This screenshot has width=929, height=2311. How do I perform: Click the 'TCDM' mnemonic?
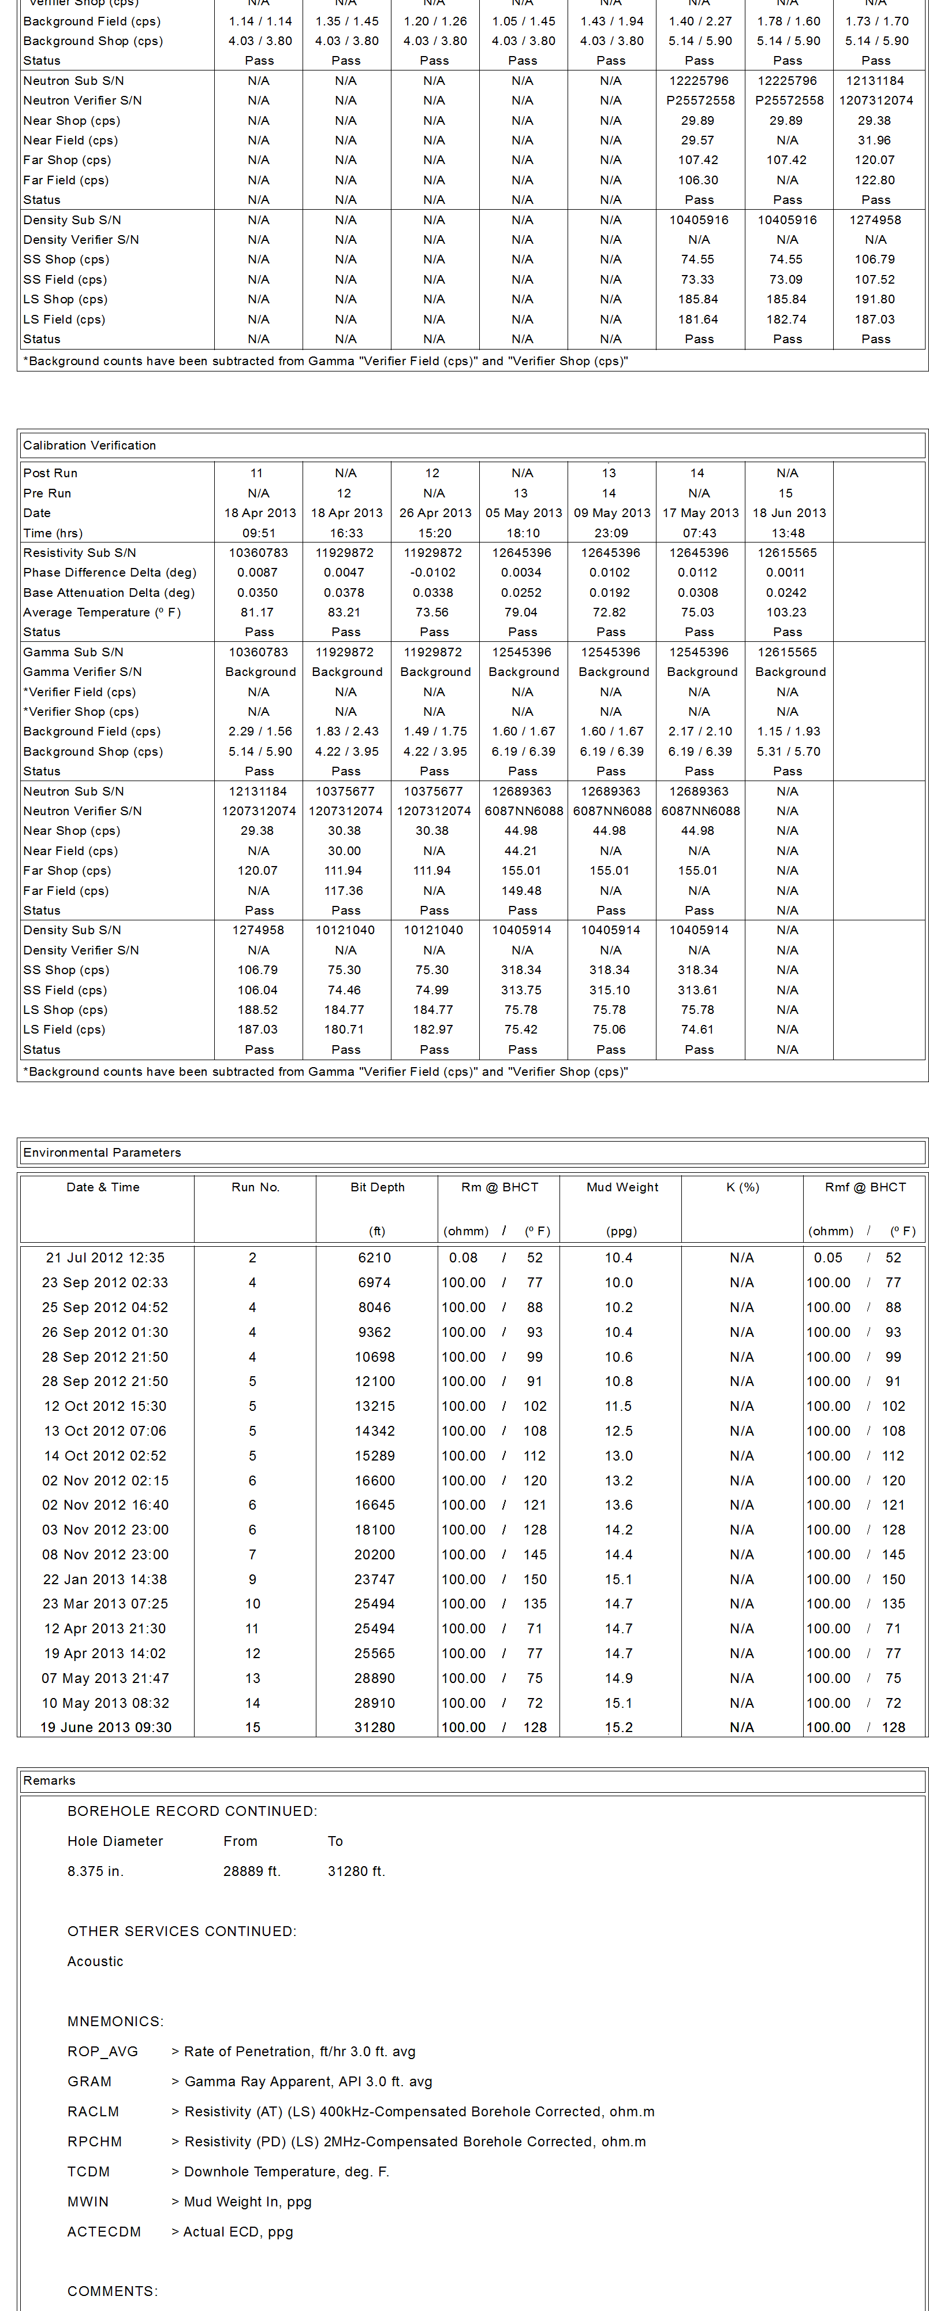tap(89, 2171)
